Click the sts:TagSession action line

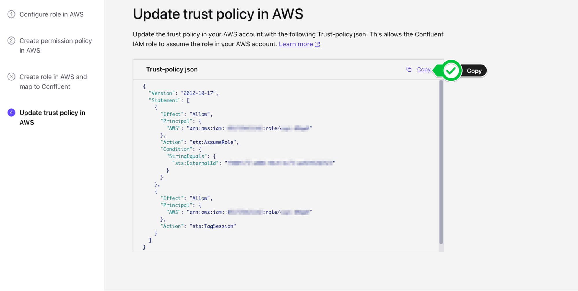198,226
